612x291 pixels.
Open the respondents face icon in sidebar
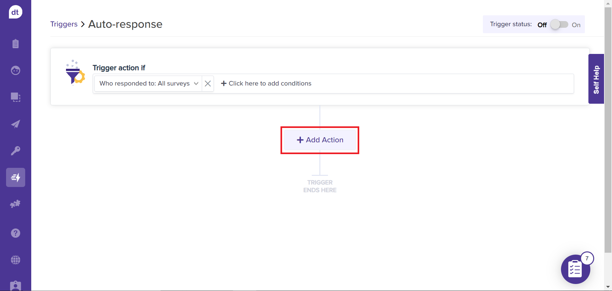pyautogui.click(x=15, y=70)
